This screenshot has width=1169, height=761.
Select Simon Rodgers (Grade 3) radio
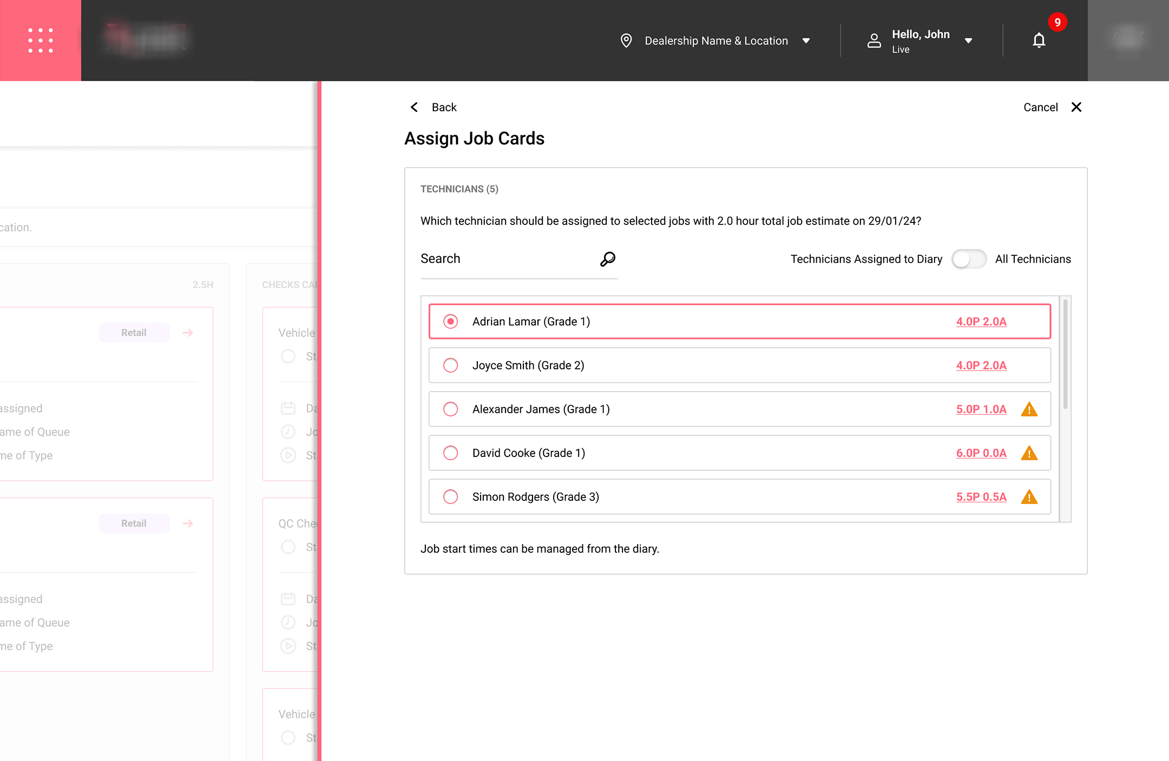450,497
